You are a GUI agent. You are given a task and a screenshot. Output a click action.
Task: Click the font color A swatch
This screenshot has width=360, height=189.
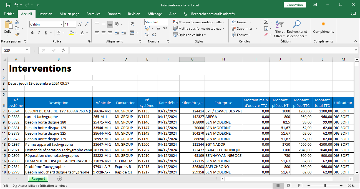point(82,33)
